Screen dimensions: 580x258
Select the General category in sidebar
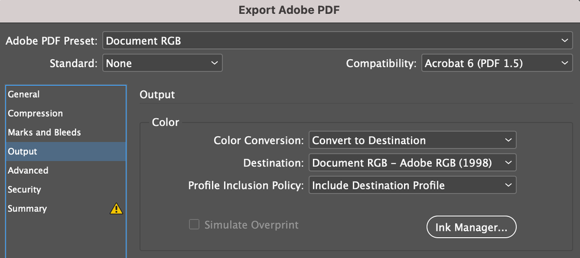(24, 95)
